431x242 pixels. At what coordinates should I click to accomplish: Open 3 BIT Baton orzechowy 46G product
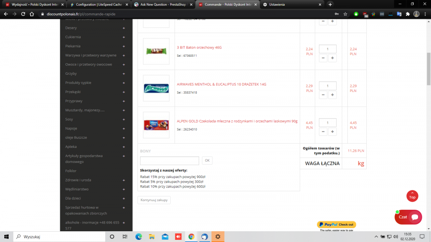point(199,47)
